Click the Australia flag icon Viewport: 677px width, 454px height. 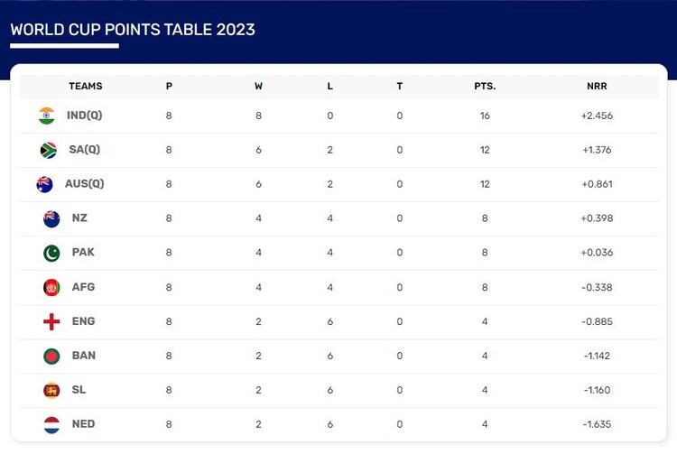44,184
